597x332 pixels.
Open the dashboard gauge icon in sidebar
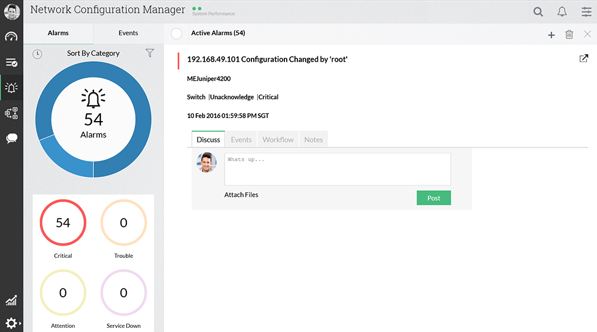(11, 36)
